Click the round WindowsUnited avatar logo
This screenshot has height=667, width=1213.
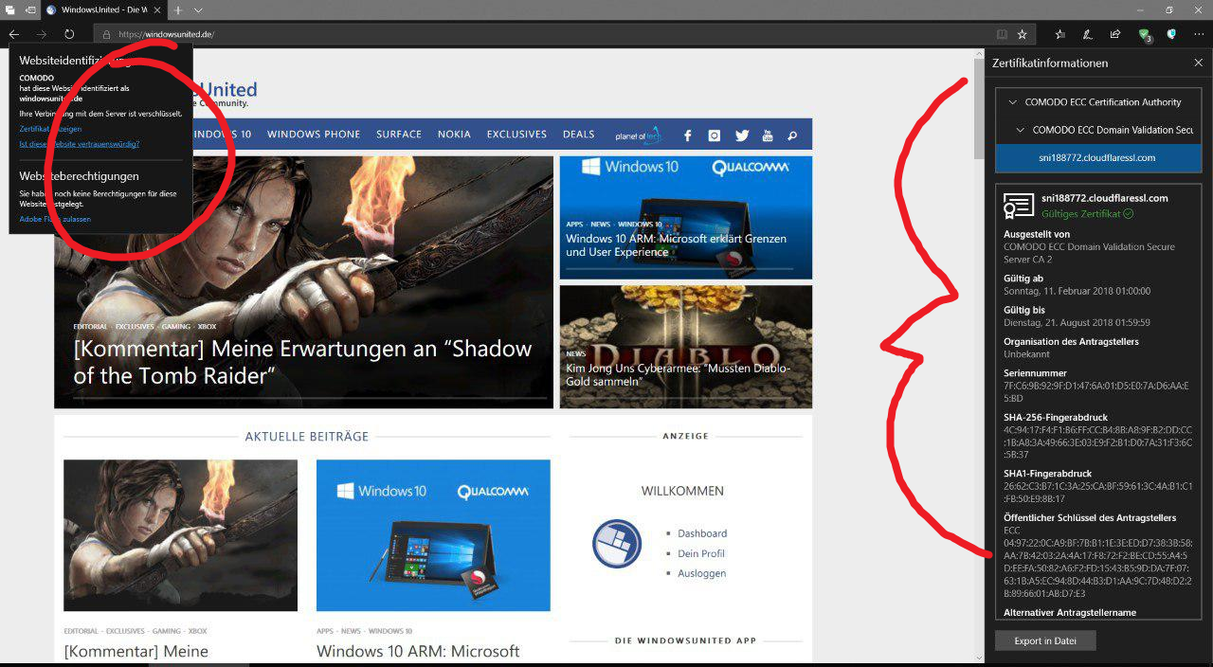point(617,544)
